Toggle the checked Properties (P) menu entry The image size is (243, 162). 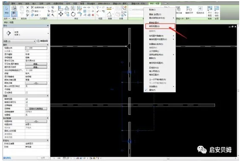click(160, 90)
